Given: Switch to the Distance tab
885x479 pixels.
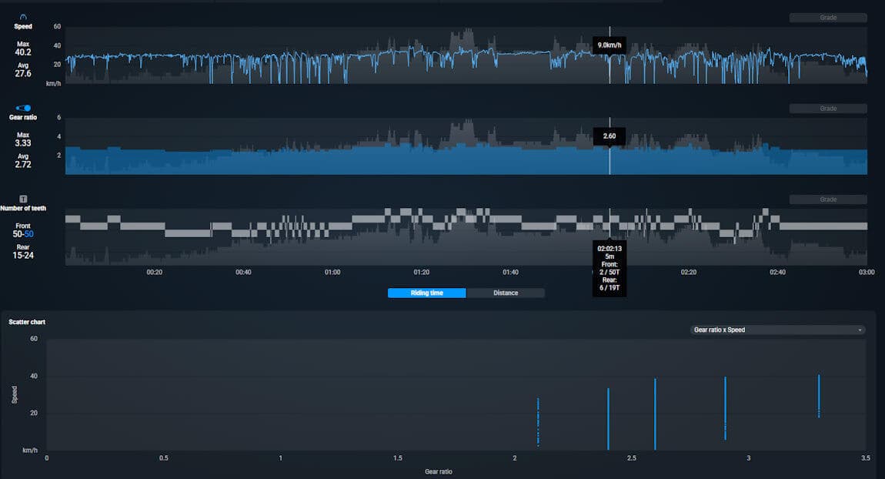Looking at the screenshot, I should [506, 293].
